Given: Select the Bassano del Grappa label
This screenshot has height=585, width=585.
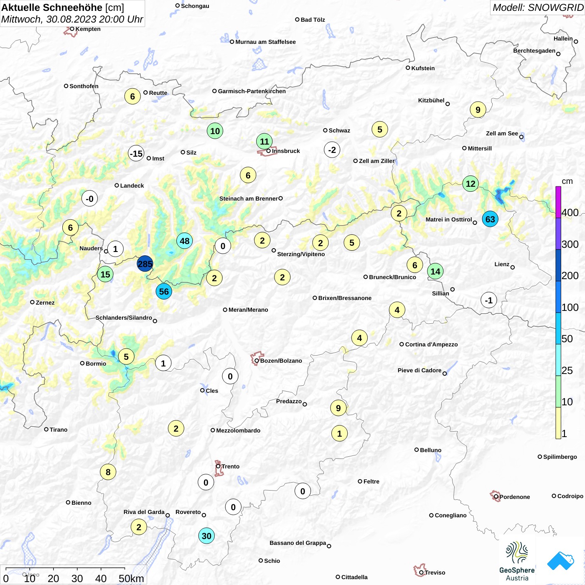Looking at the screenshot, I should (x=298, y=543).
